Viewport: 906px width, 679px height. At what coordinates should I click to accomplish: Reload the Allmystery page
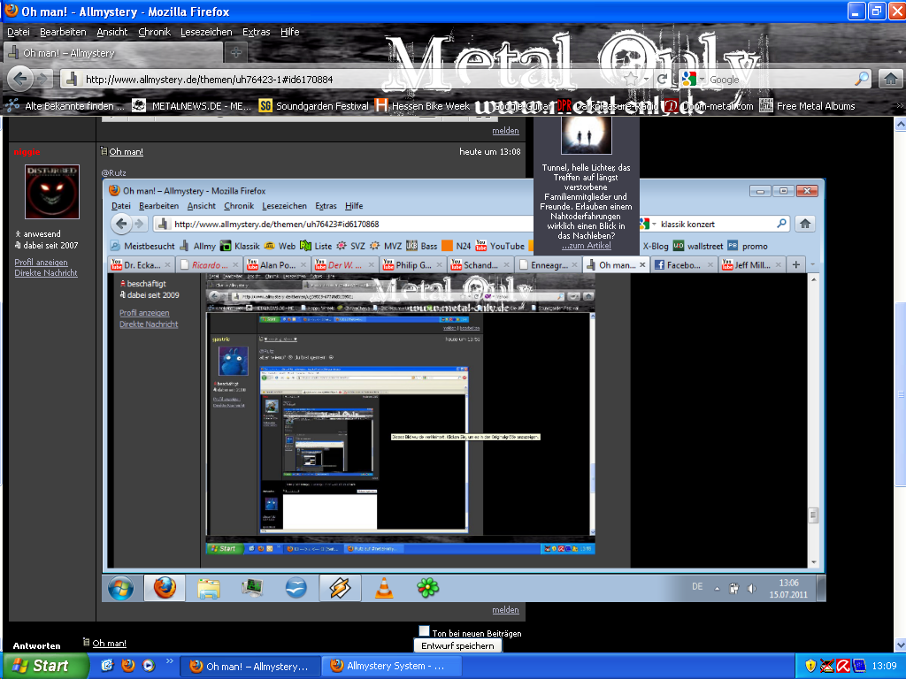(x=663, y=79)
